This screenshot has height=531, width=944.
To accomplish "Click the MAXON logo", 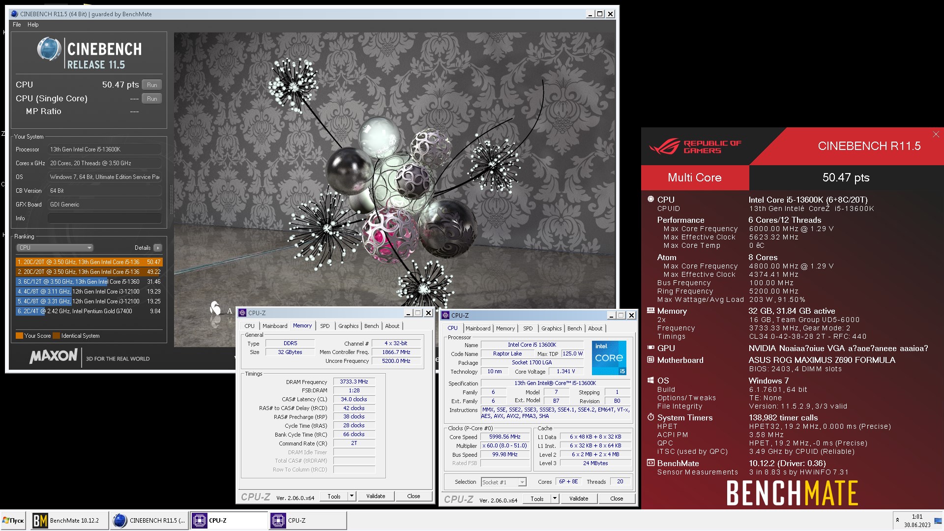I will 54,356.
